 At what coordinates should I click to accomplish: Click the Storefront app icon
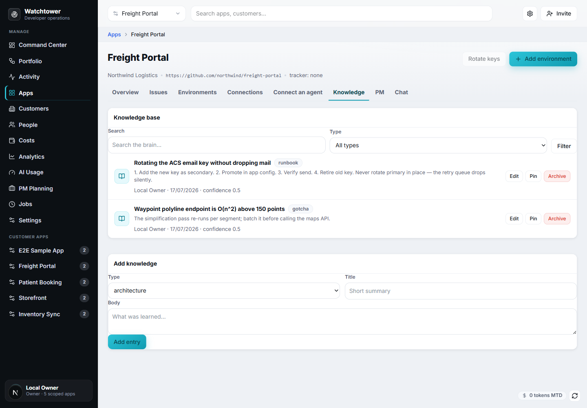pyautogui.click(x=12, y=298)
